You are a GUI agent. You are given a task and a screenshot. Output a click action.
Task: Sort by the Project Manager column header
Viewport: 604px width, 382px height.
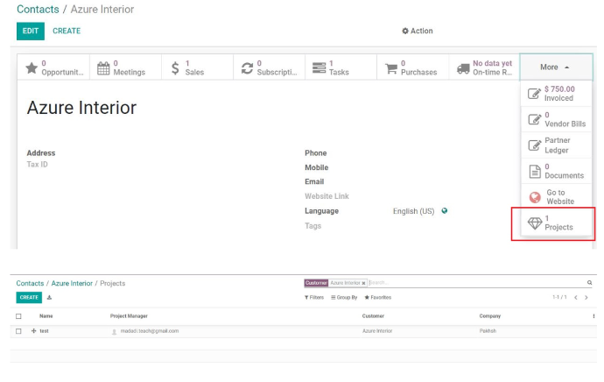point(129,316)
